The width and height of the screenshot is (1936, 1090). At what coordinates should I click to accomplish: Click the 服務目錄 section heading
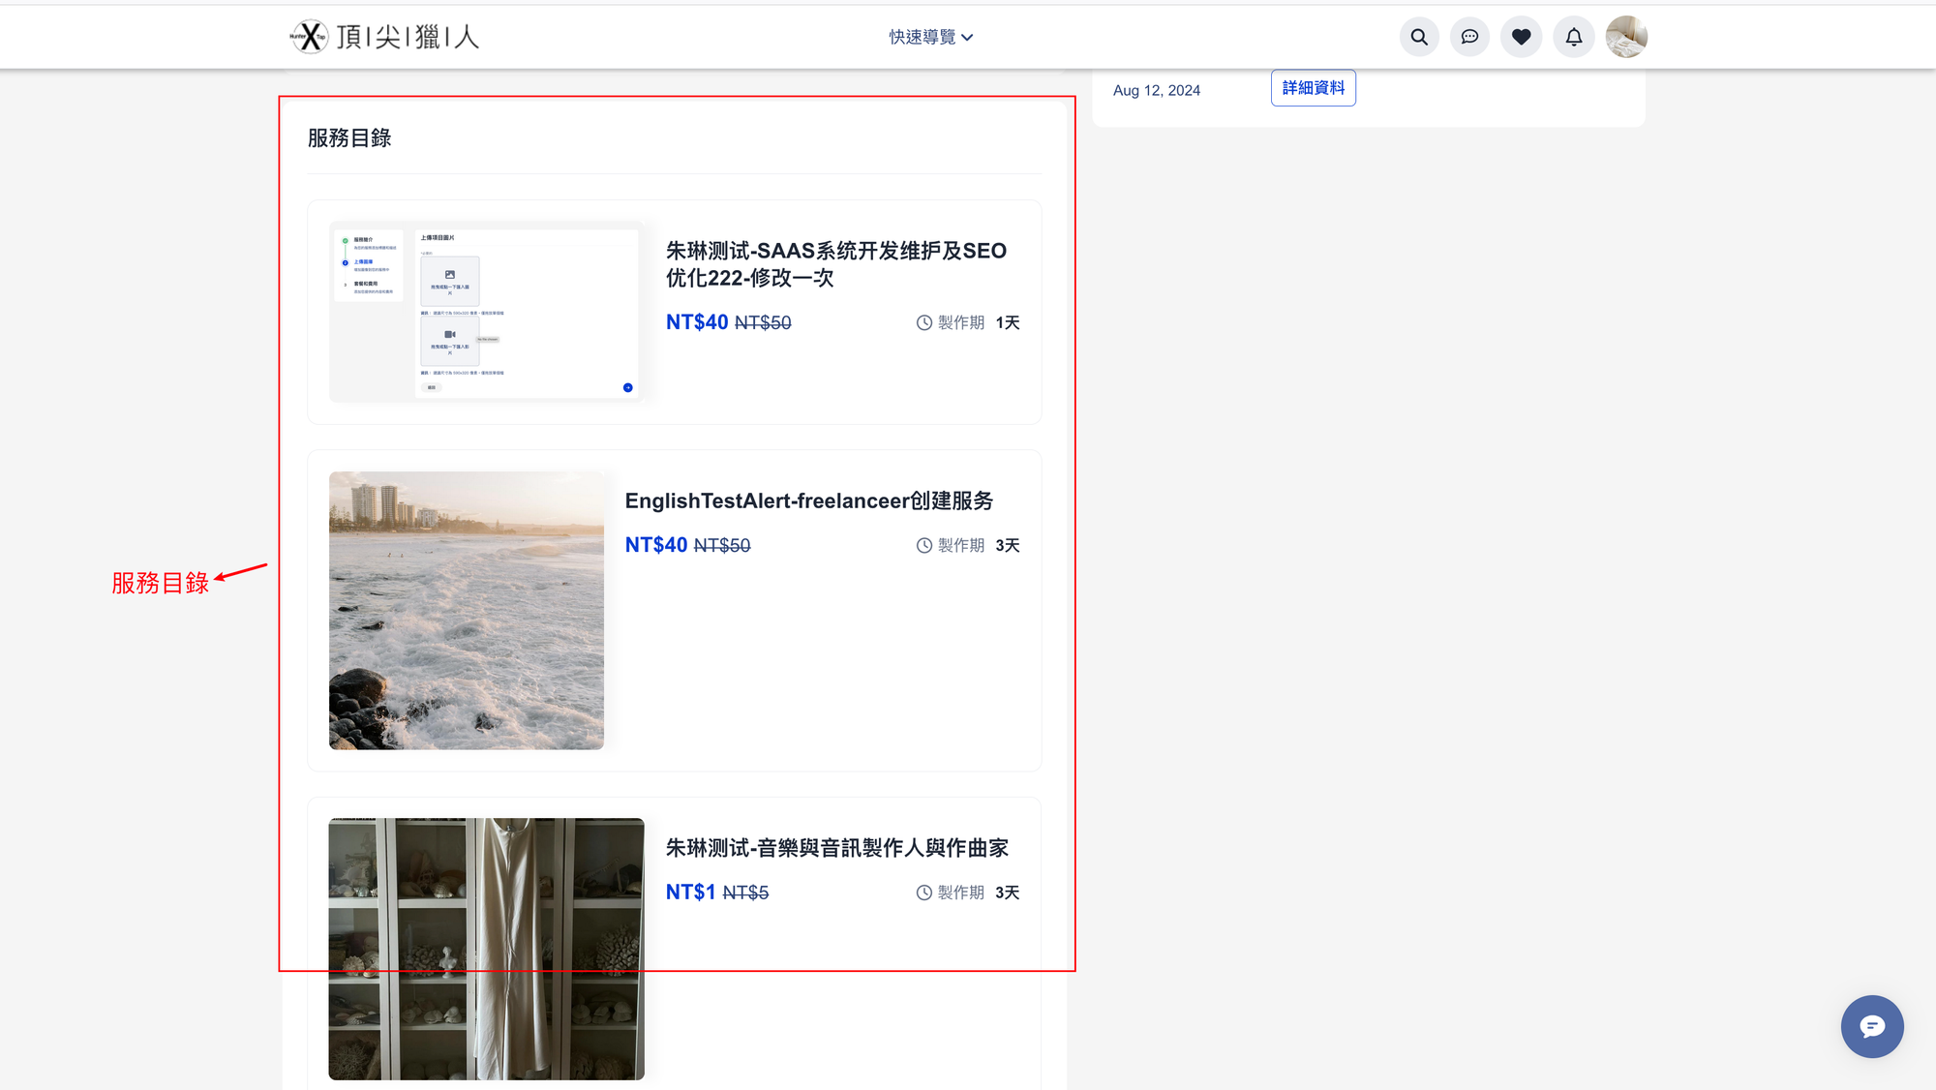tap(349, 138)
